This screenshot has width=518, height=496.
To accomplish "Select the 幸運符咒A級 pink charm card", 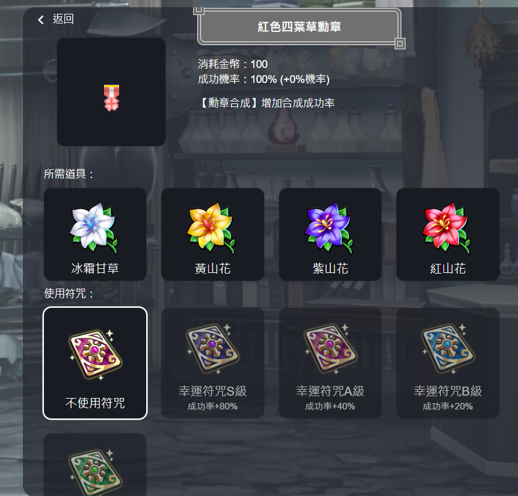I will coord(330,363).
